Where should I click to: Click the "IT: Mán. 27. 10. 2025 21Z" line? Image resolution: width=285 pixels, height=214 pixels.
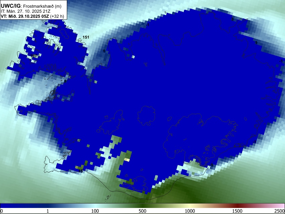(x=25, y=11)
